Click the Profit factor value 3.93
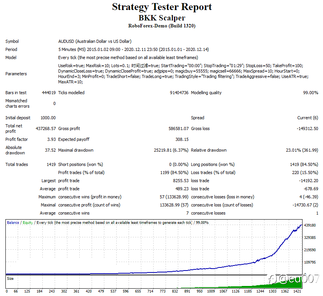Screen dimensions: 323x296 click(51, 139)
